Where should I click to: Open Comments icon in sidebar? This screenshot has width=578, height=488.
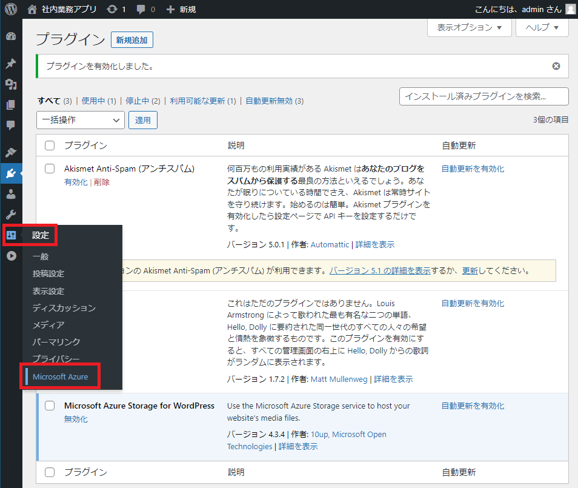pyautogui.click(x=11, y=125)
